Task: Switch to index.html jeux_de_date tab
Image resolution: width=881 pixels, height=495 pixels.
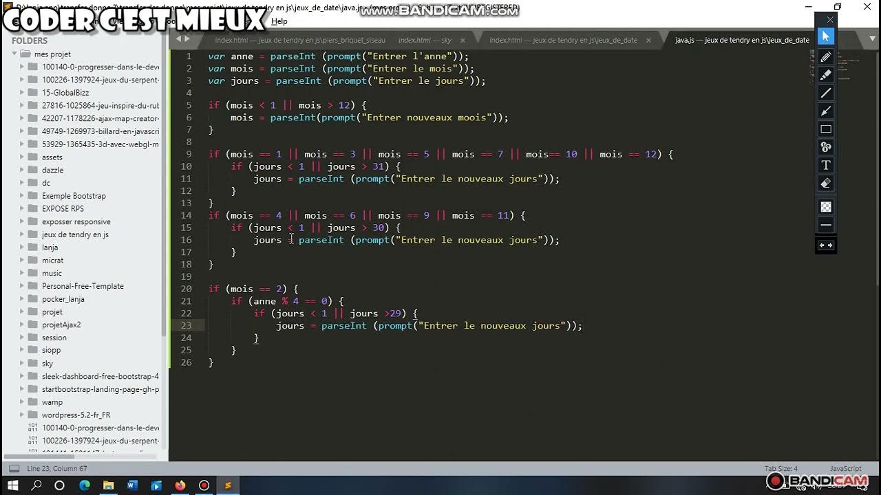Action: coord(563,40)
